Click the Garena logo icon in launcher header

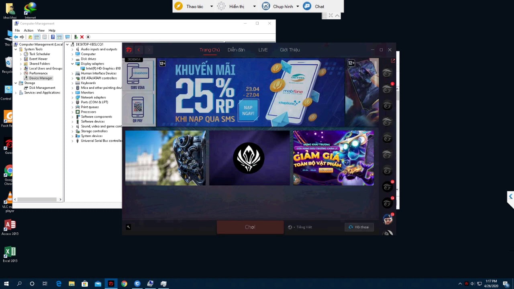[129, 50]
